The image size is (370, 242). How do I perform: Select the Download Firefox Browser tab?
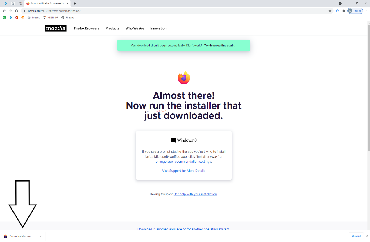[x=47, y=3]
